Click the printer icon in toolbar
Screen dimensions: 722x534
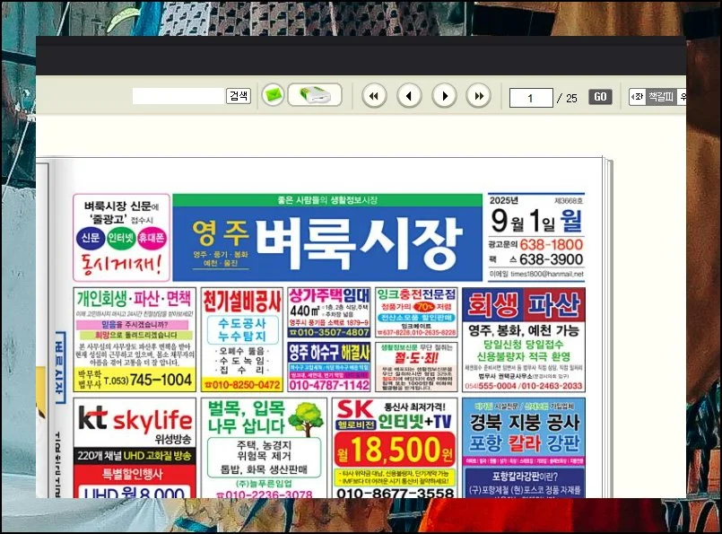pos(315,95)
